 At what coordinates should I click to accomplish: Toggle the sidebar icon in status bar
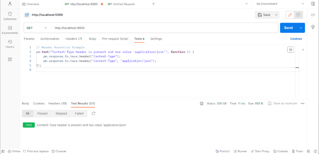3,151
